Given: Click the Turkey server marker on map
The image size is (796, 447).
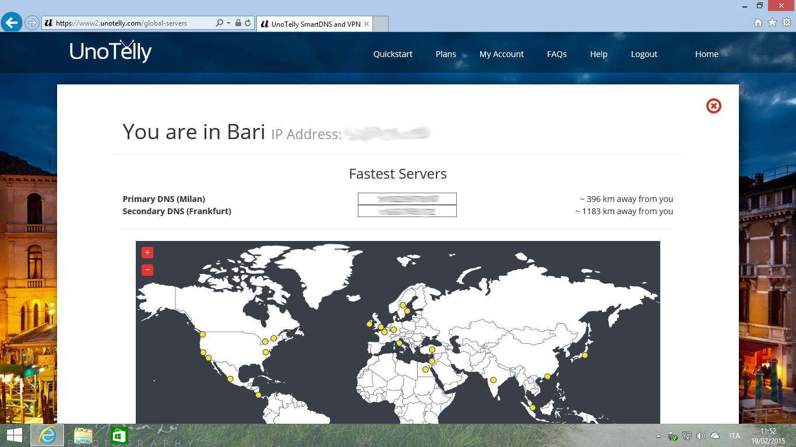Looking at the screenshot, I should pos(432,350).
